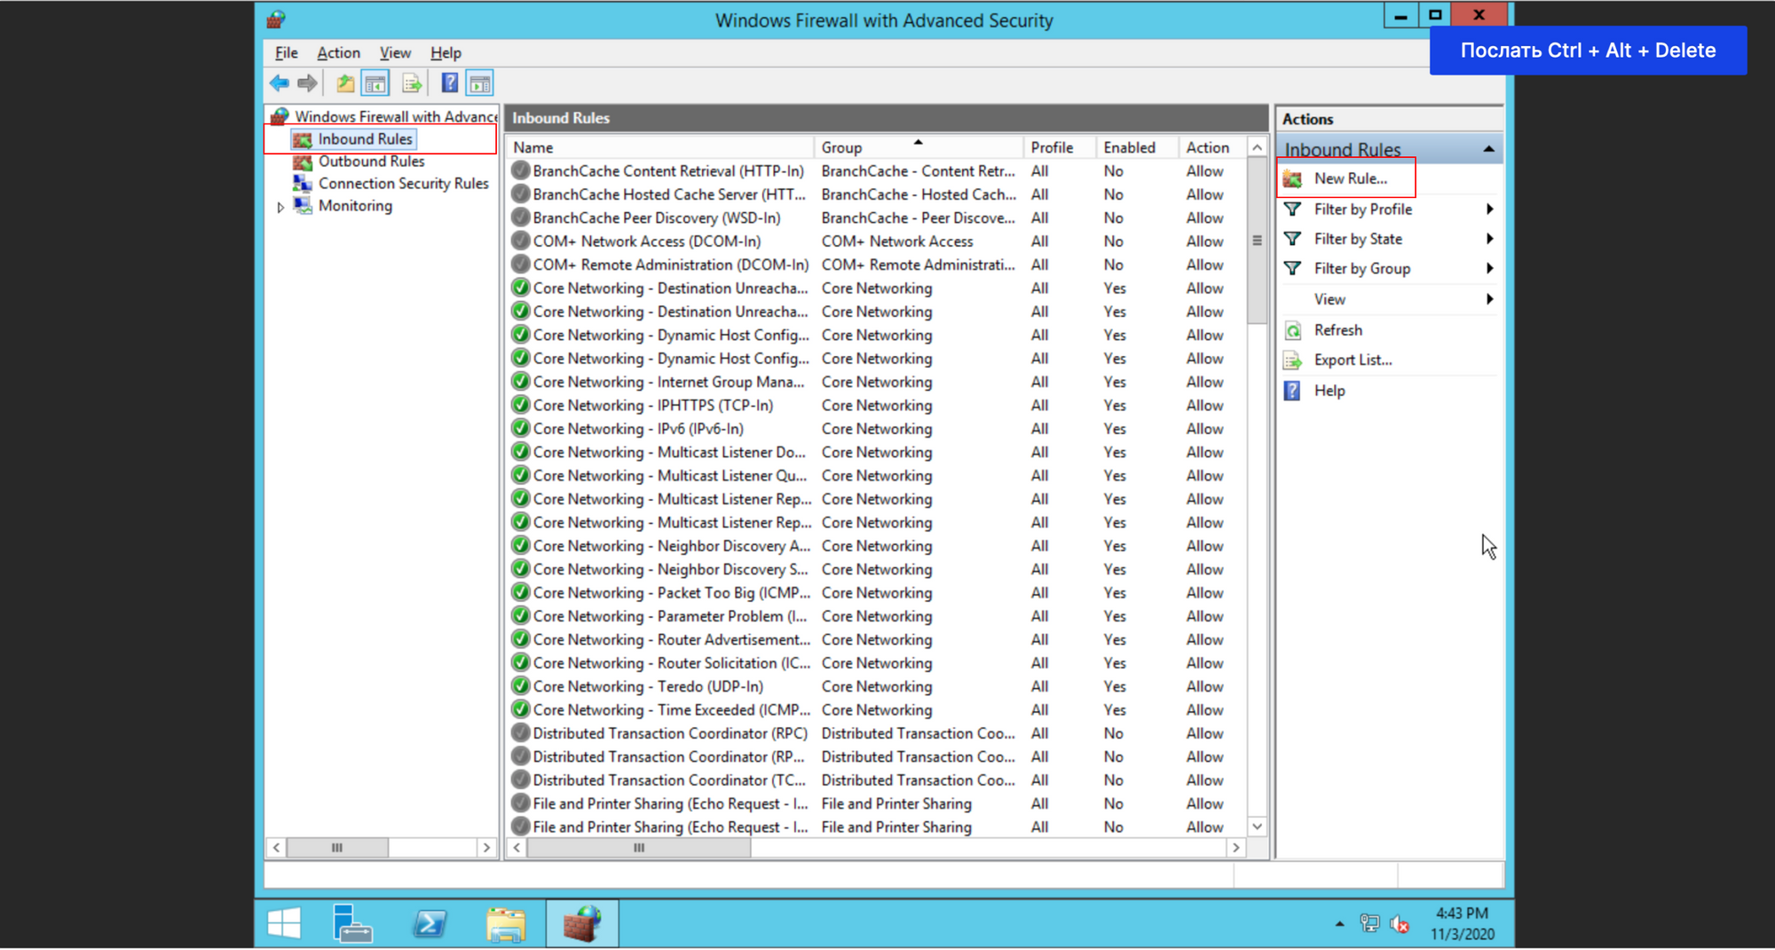Viewport: 1775px width, 950px height.
Task: Open the Help toolbar question-mark icon
Action: click(x=450, y=83)
